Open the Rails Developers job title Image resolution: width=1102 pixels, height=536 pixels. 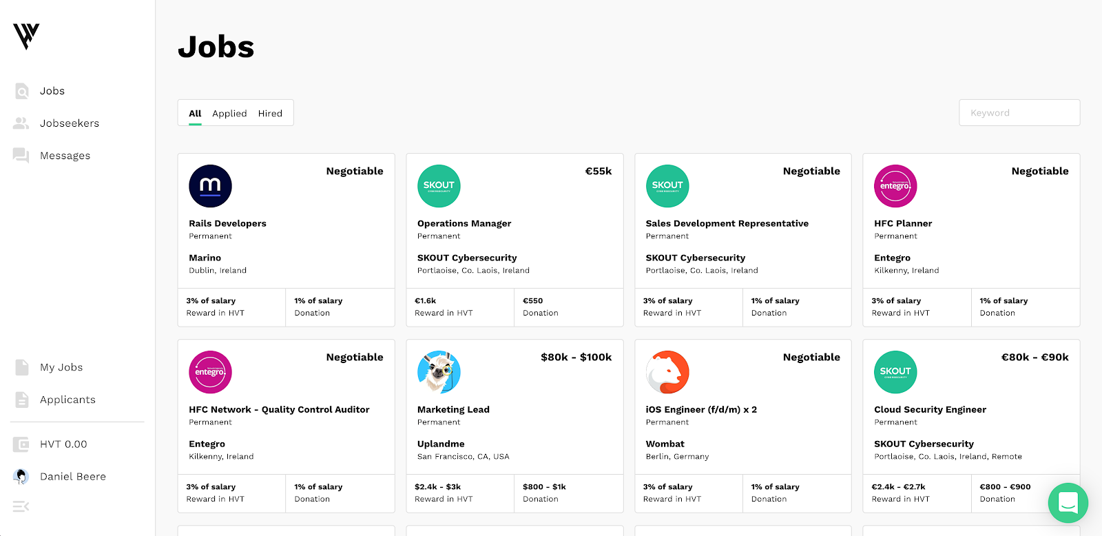point(227,223)
